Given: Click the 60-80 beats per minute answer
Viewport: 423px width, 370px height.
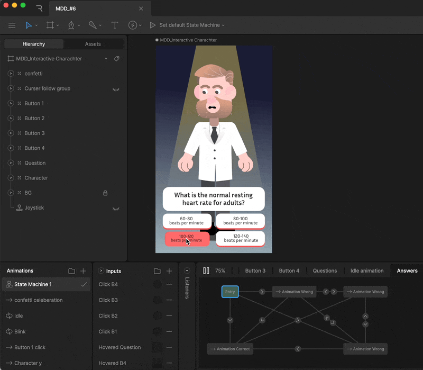Looking at the screenshot, I should point(187,221).
